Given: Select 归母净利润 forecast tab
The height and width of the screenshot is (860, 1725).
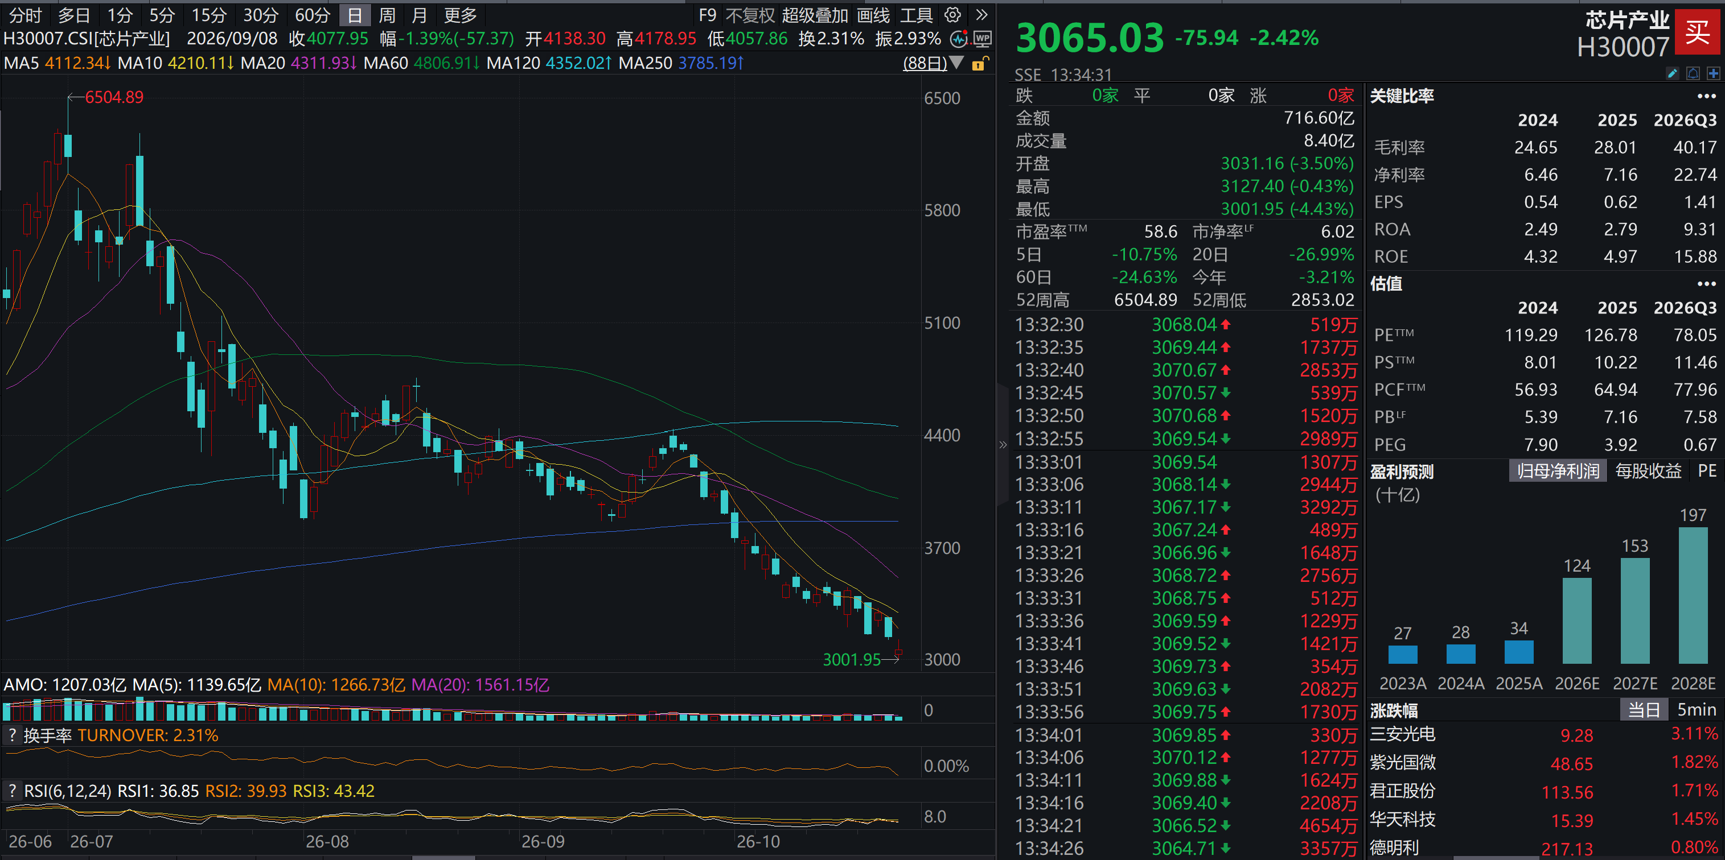Looking at the screenshot, I should coord(1558,470).
